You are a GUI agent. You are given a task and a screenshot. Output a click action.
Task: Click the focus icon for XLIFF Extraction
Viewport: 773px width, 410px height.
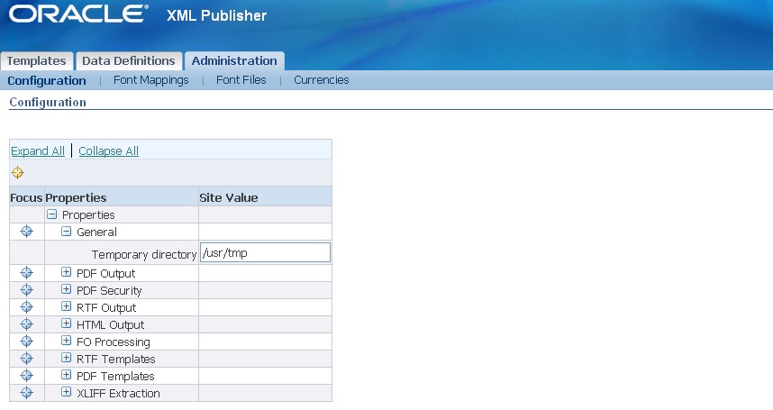(27, 392)
